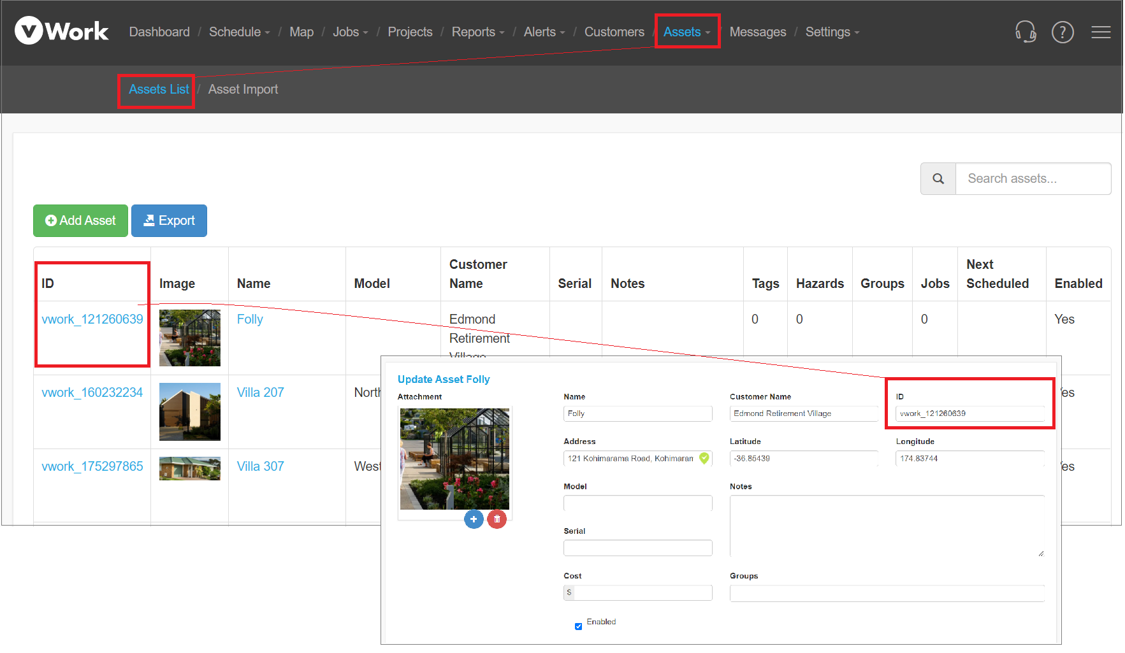The image size is (1125, 653).
Task: Click the Update Asset Folly title
Action: pos(444,379)
